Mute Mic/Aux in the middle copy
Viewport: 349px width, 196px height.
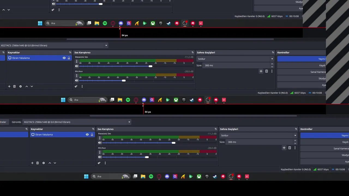[77, 81]
